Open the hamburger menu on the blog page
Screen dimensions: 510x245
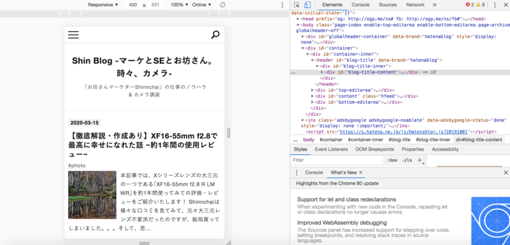click(73, 35)
